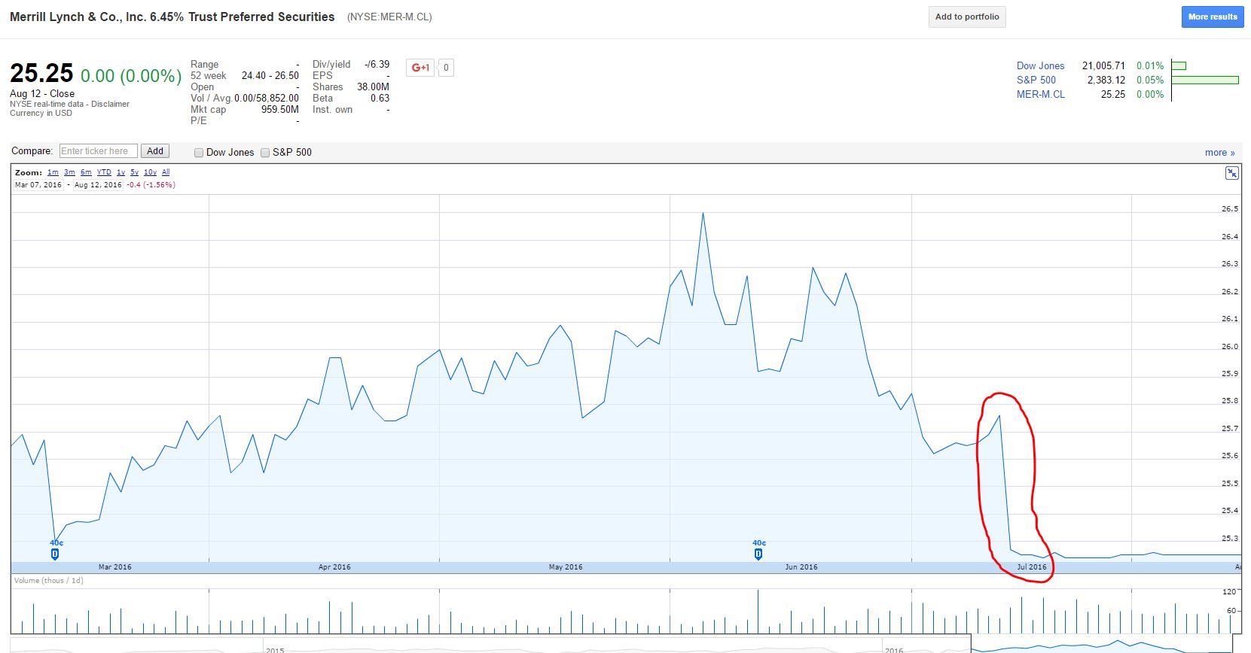Click the blue More results button
The image size is (1251, 653).
(x=1212, y=17)
